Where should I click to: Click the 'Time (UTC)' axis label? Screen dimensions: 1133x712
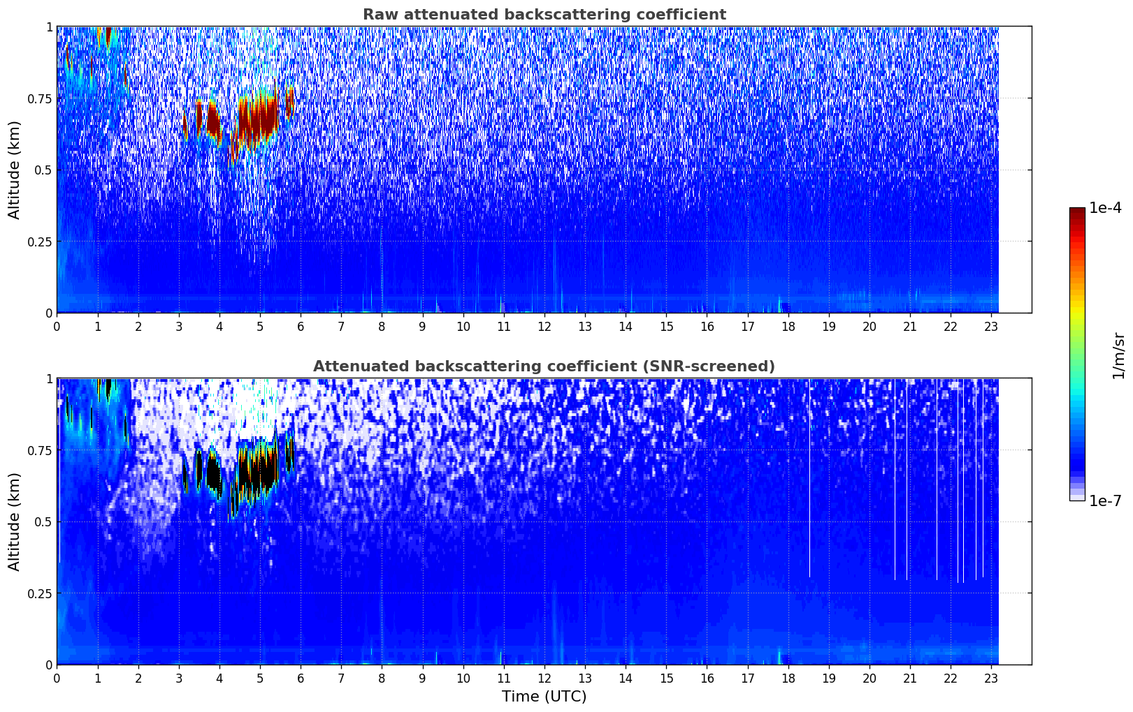(x=544, y=696)
